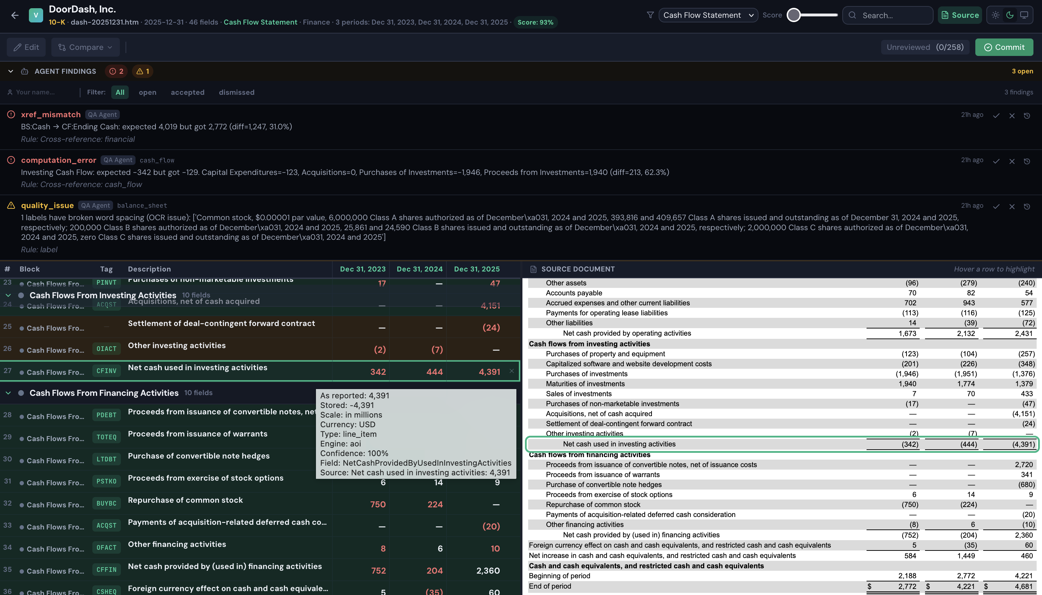This screenshot has height=595, width=1042.
Task: Click the 3 open status label
Action: pyautogui.click(x=1022, y=71)
